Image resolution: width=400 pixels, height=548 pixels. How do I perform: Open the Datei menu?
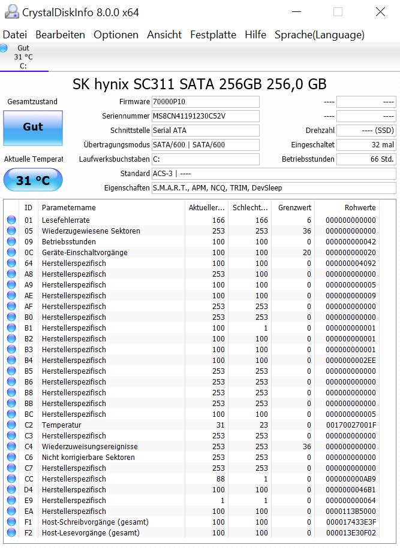point(15,35)
